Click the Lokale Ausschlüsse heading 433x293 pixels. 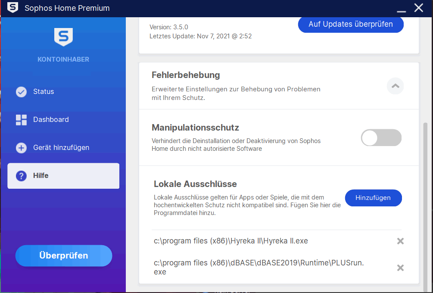[195, 184]
